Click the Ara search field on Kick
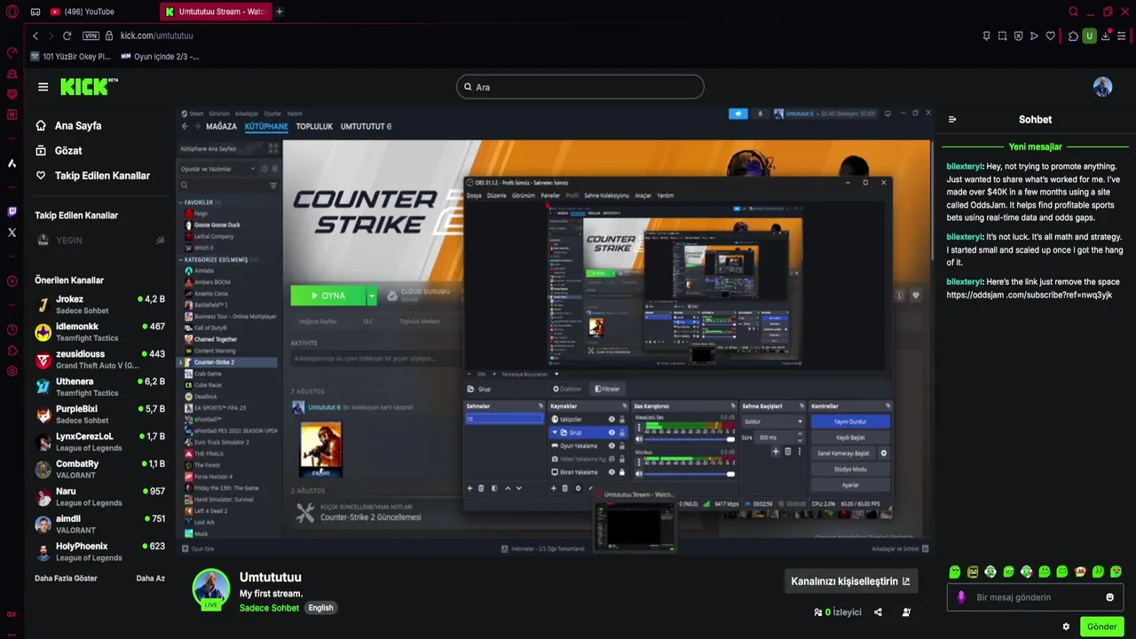The height and width of the screenshot is (639, 1136). pyautogui.click(x=580, y=87)
